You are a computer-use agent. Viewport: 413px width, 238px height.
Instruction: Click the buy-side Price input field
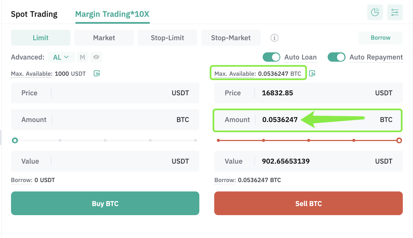(x=105, y=93)
